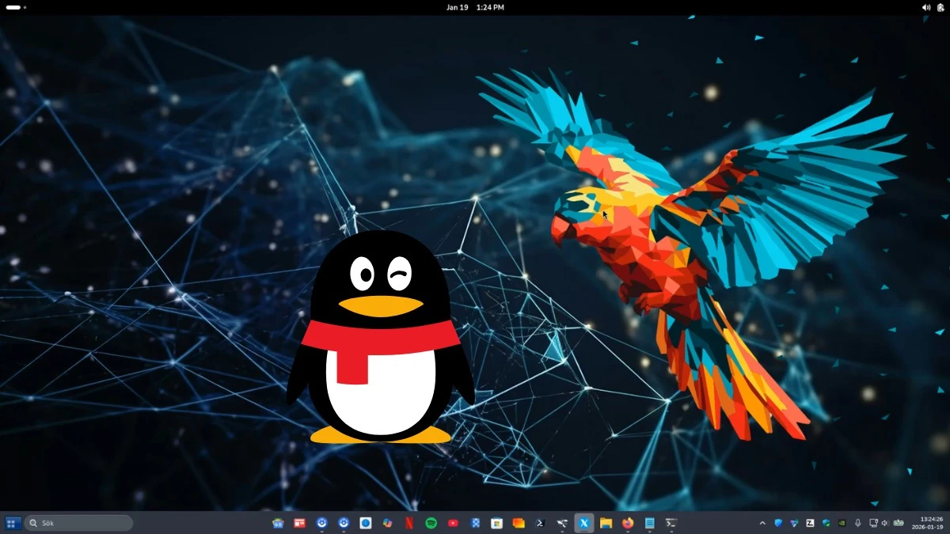Open the Microsoft Store
950x534 pixels.
tap(497, 523)
